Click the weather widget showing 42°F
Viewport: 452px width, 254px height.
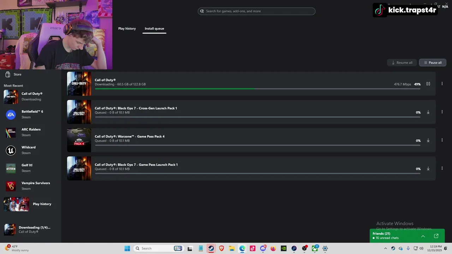pos(17,248)
